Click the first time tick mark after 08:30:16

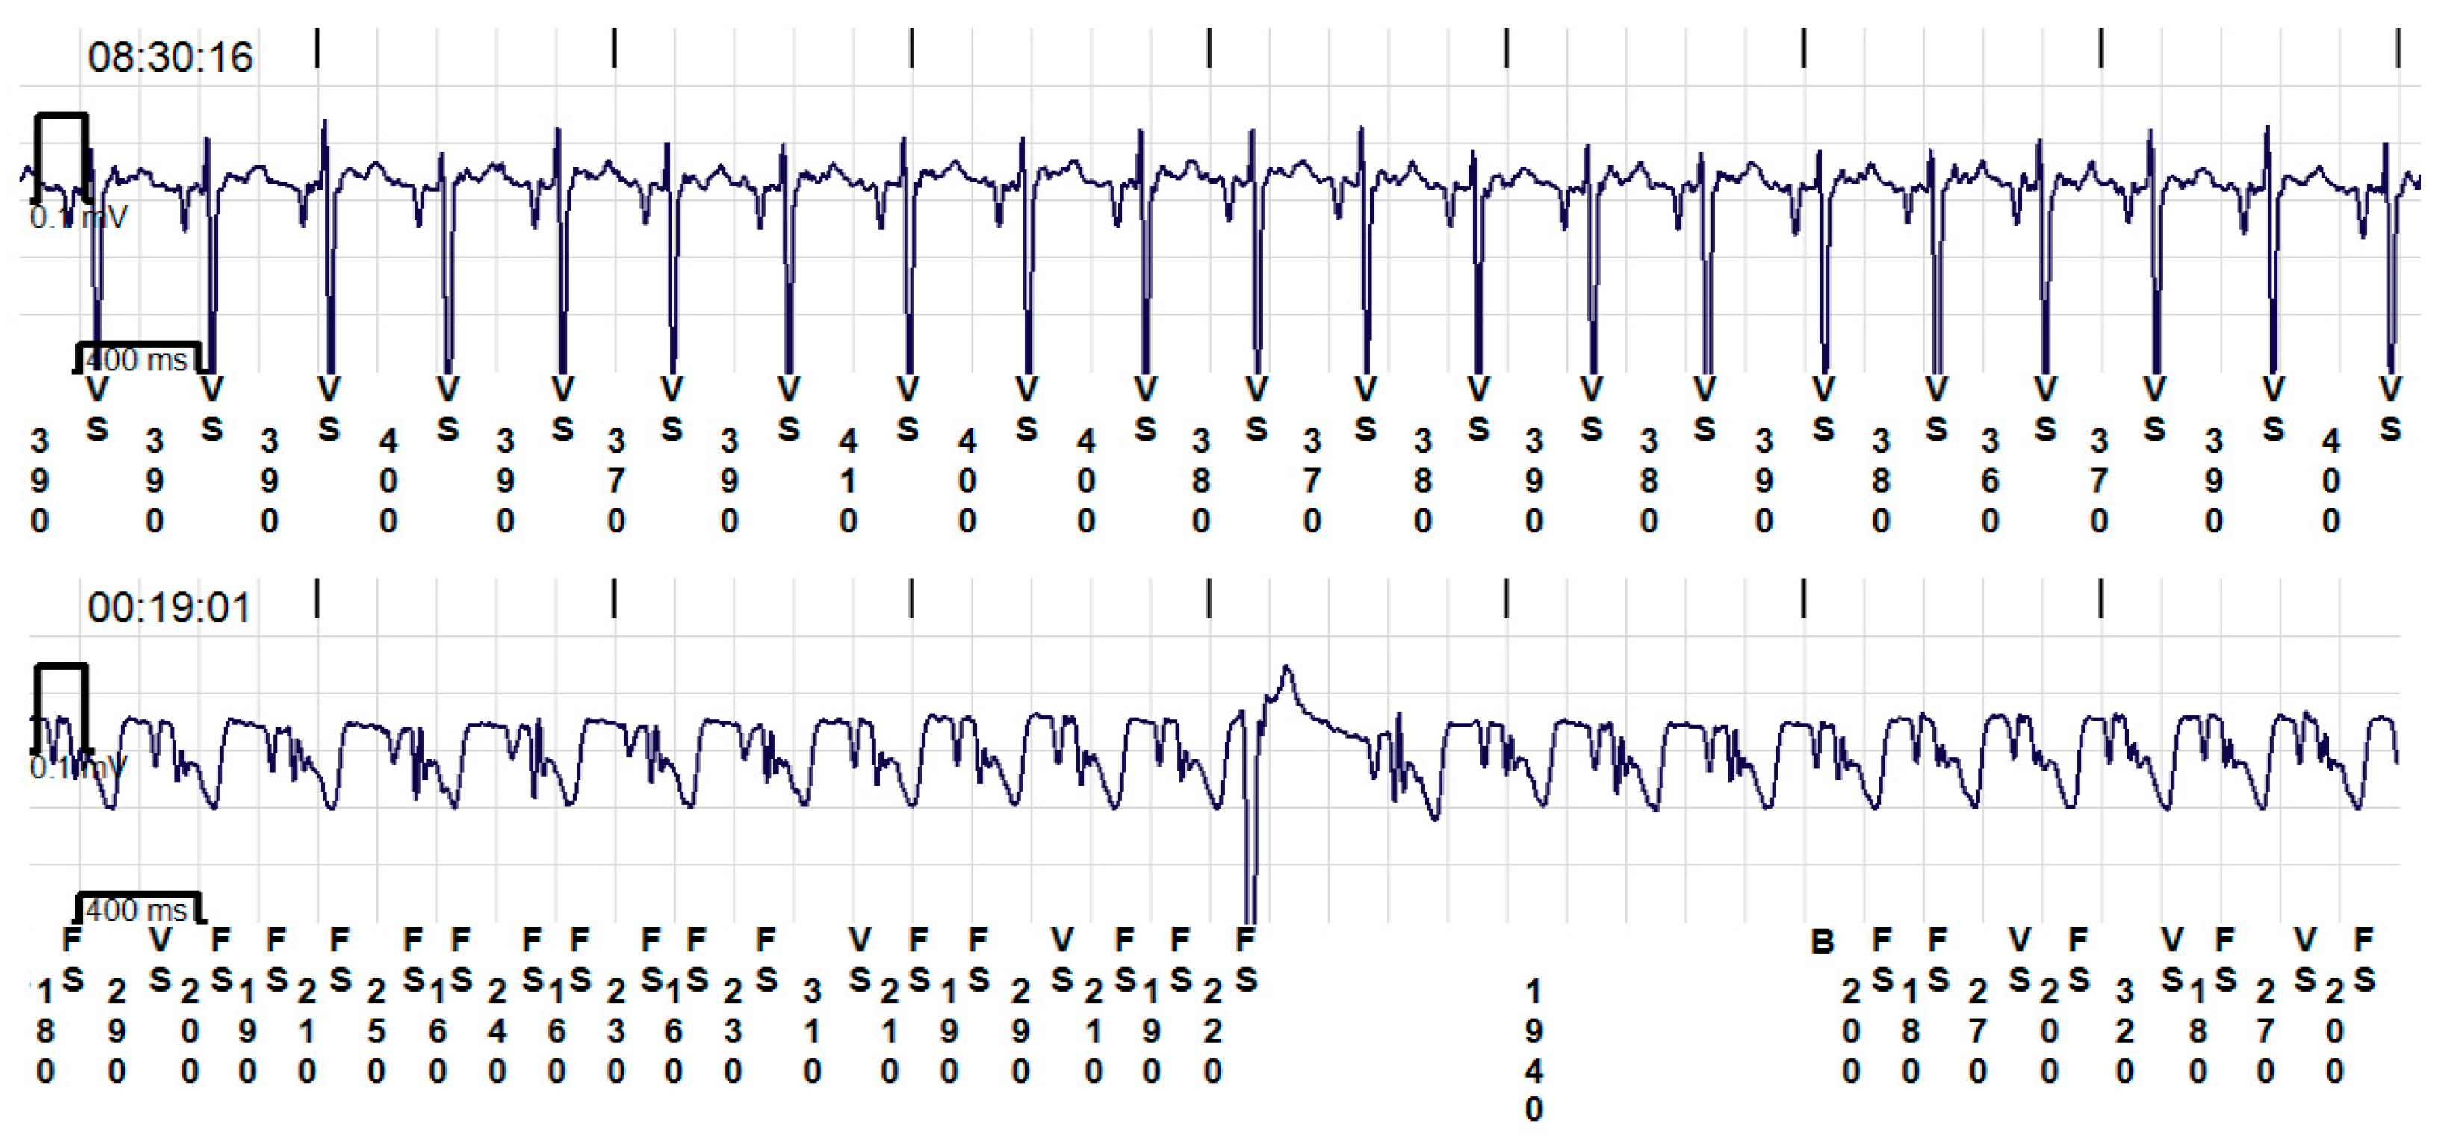pyautogui.click(x=317, y=48)
